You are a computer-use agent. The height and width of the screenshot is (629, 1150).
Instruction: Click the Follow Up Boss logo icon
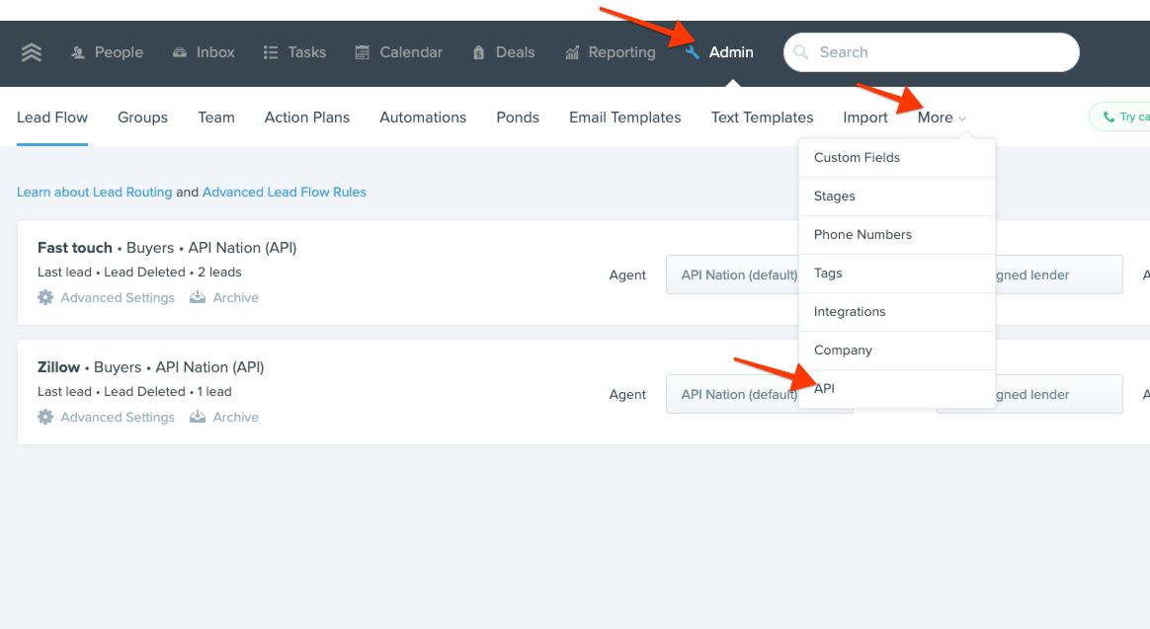click(x=32, y=52)
